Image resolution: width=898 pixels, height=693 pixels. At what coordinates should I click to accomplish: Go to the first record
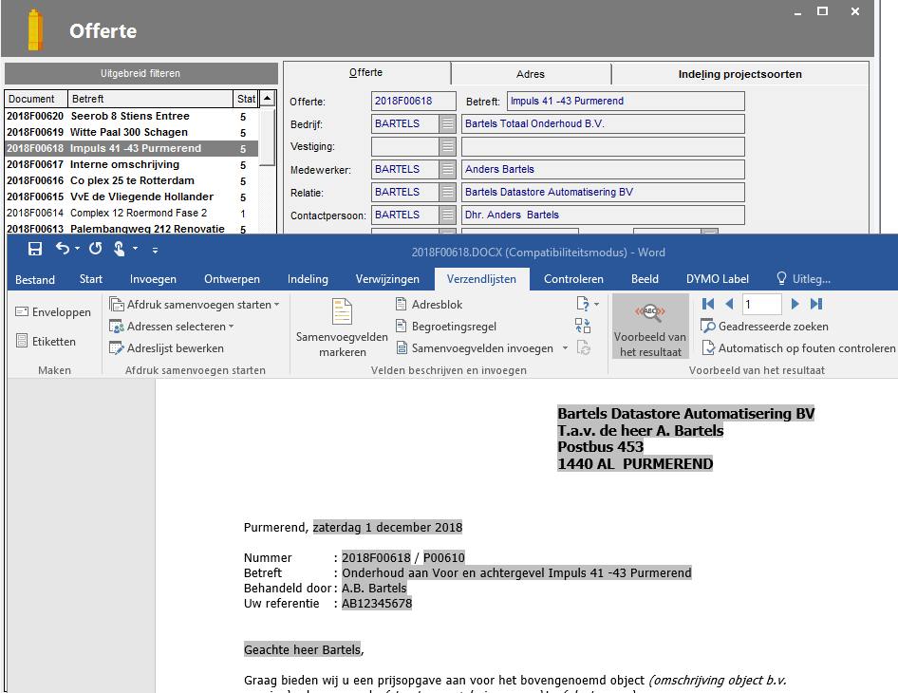(708, 304)
